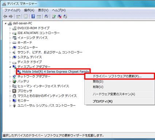Select the IDE ATA/ATAPI コントローラー label
Screen dimensions: 155x140
(x=39, y=33)
